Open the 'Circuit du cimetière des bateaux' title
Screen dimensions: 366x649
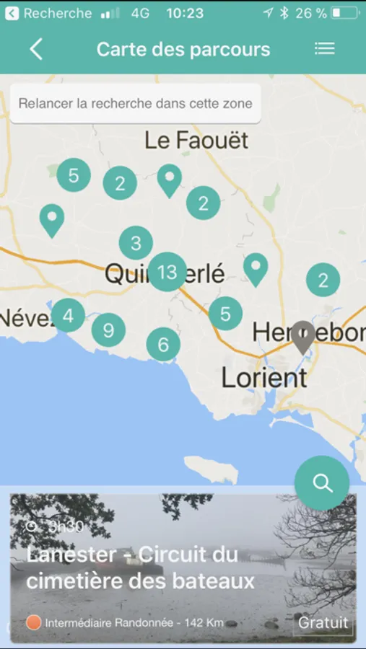(140, 568)
